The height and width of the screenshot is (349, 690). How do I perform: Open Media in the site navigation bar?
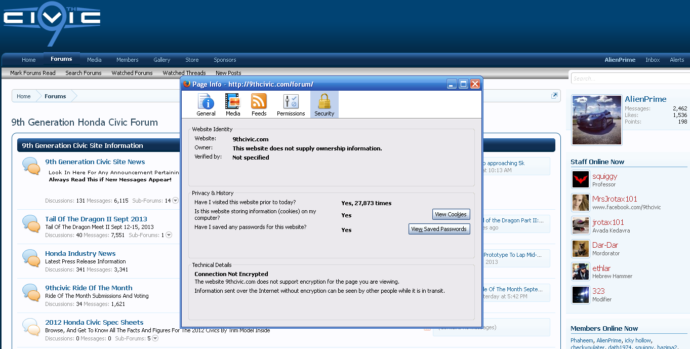click(94, 60)
